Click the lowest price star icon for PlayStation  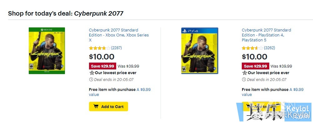(245, 73)
